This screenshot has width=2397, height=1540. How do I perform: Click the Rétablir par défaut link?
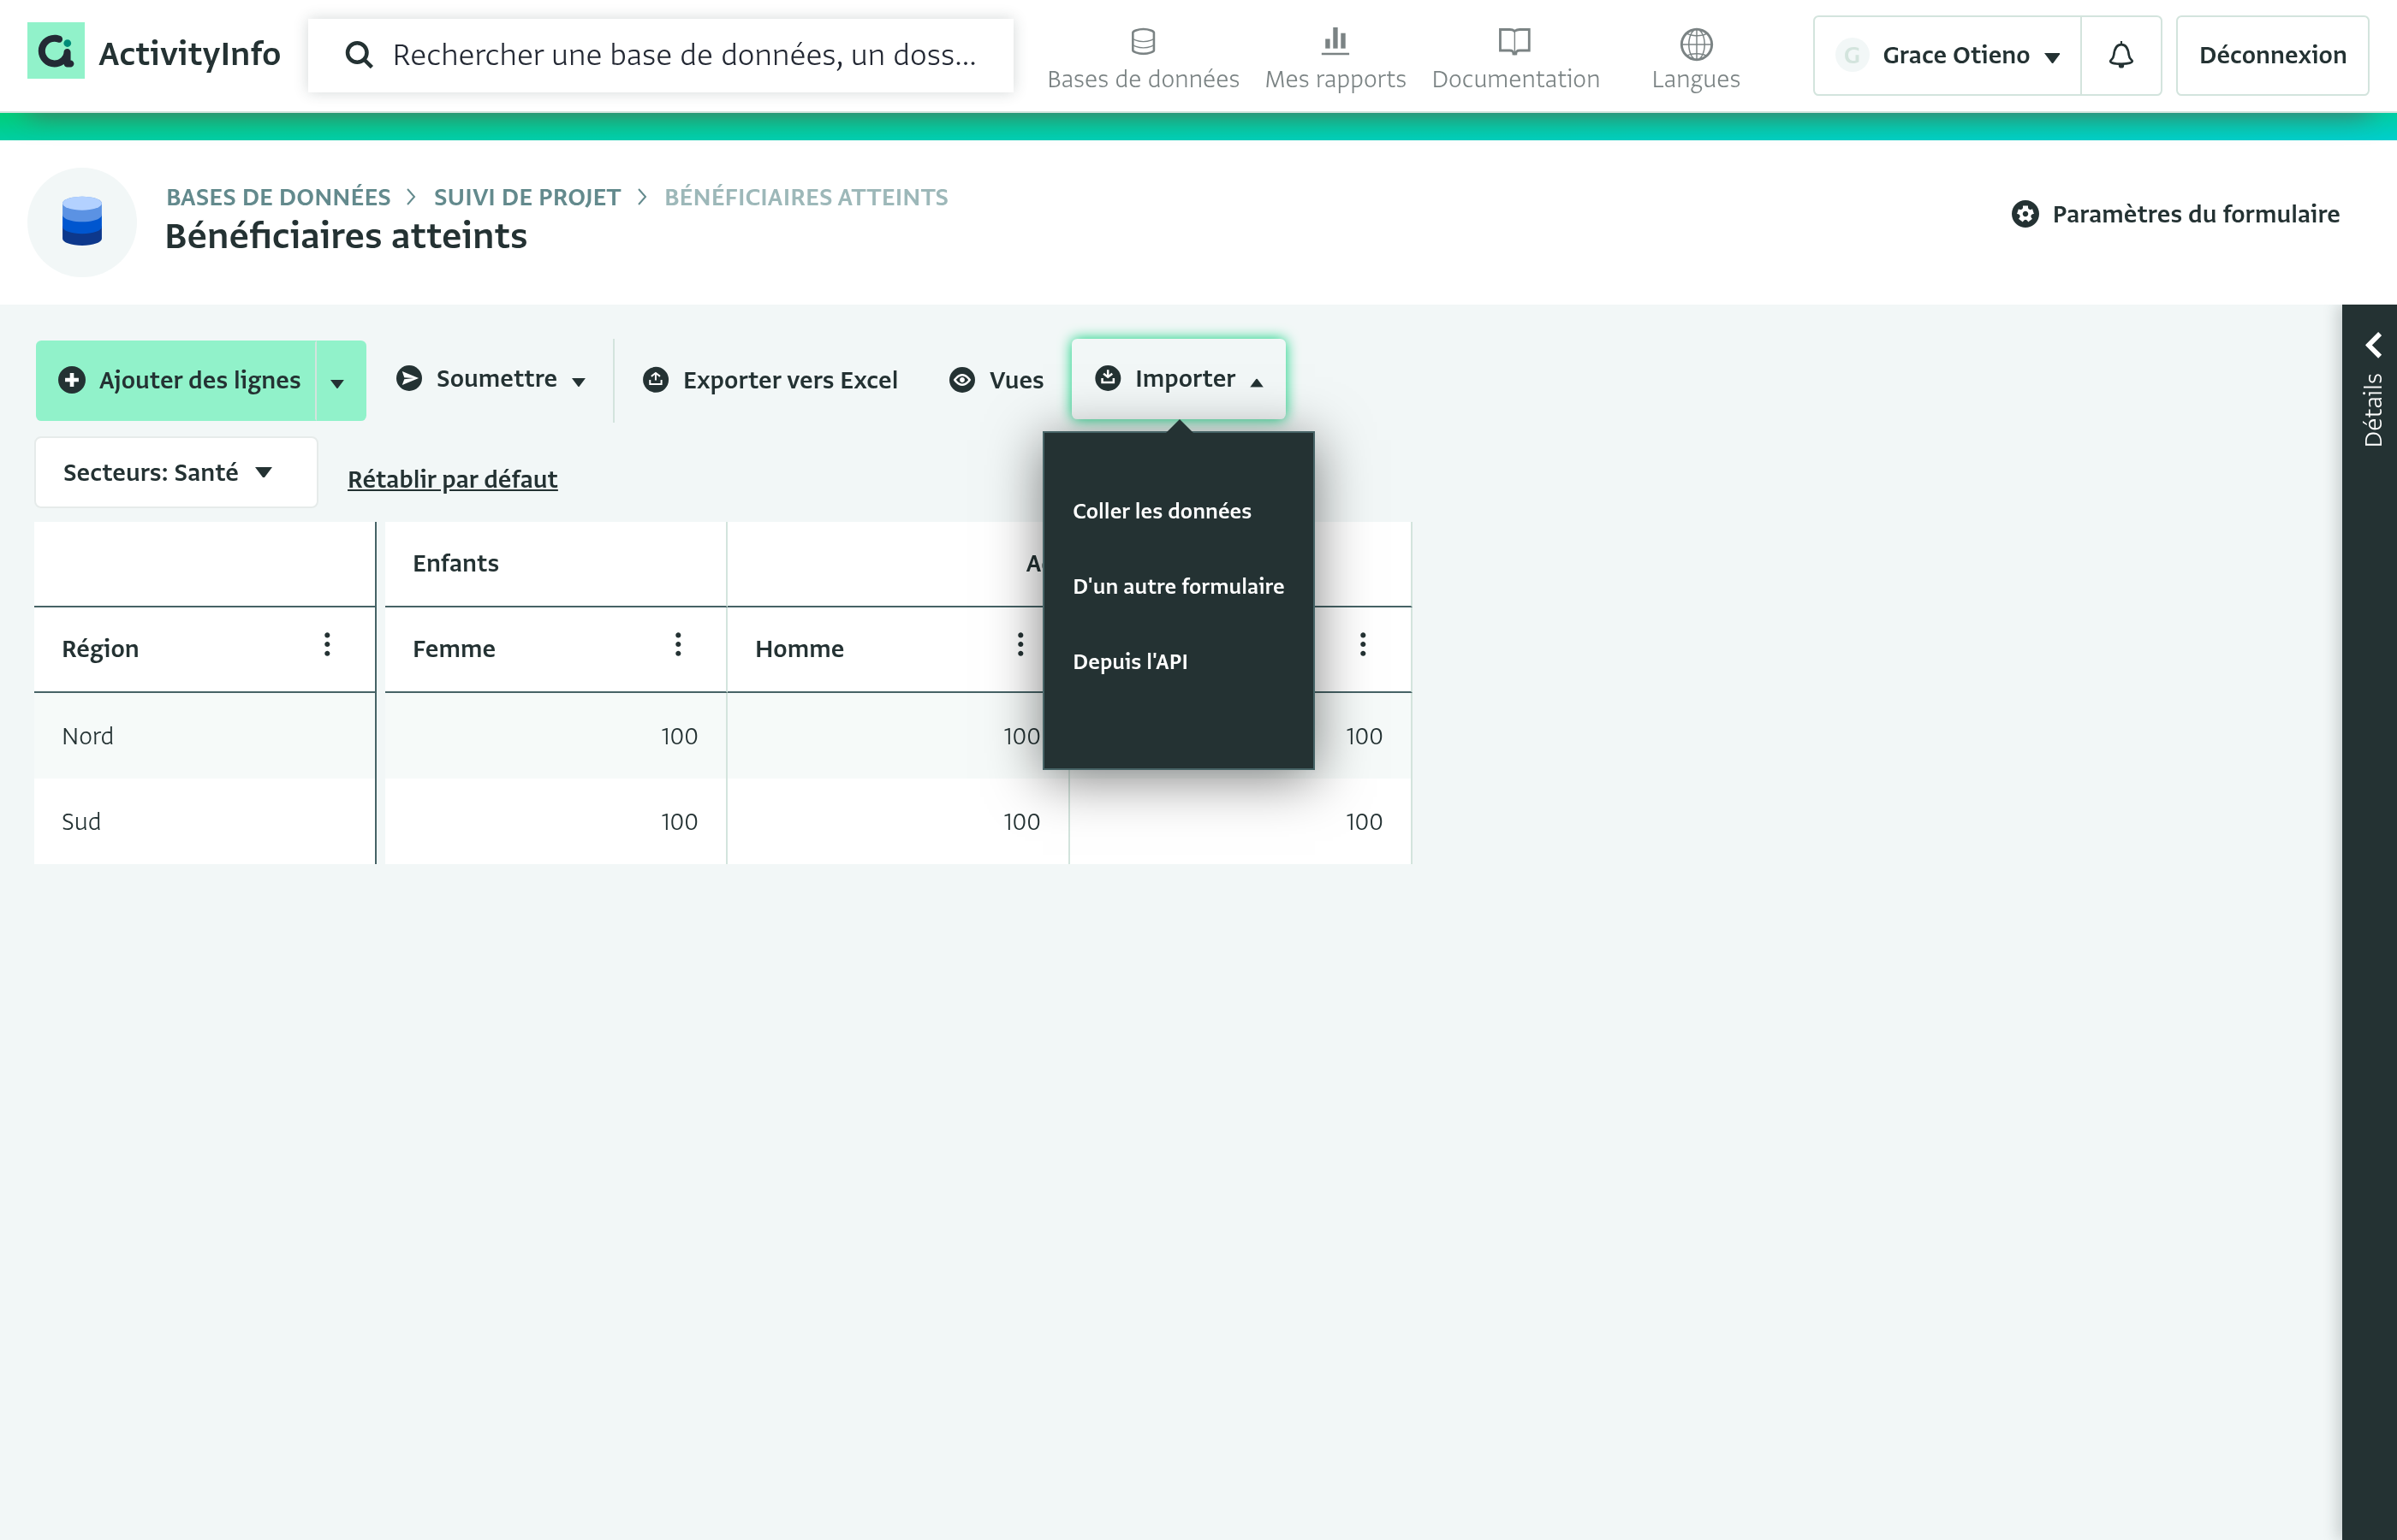pos(452,479)
